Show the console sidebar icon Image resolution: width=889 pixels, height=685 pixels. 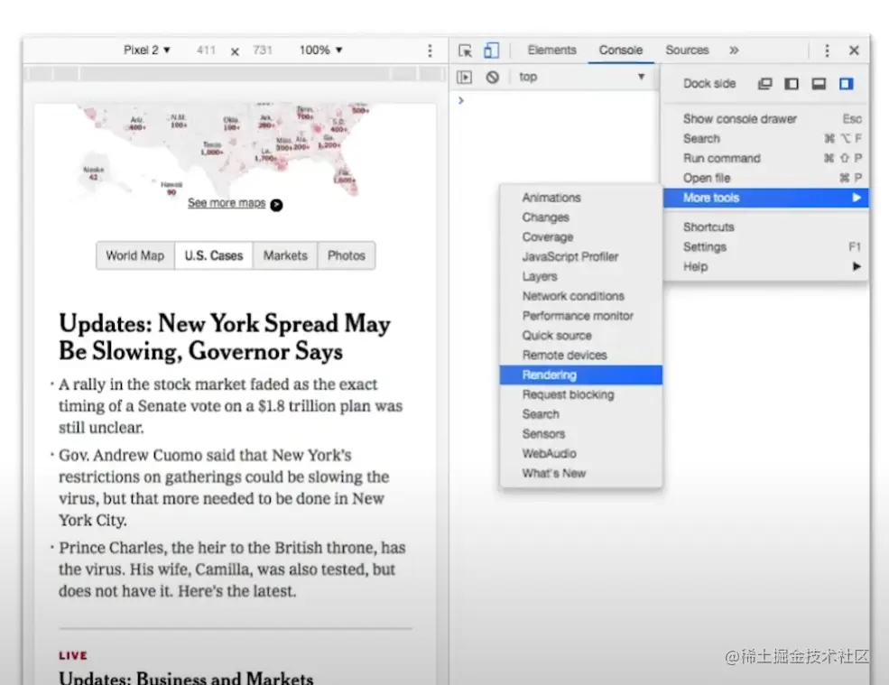coord(464,77)
